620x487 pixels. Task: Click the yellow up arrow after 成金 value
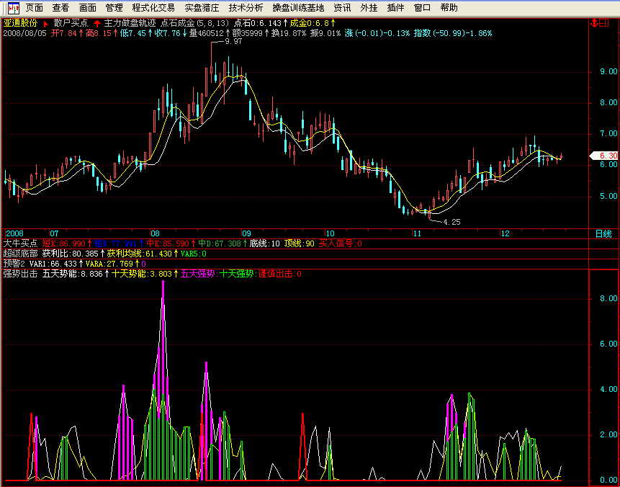[333, 23]
